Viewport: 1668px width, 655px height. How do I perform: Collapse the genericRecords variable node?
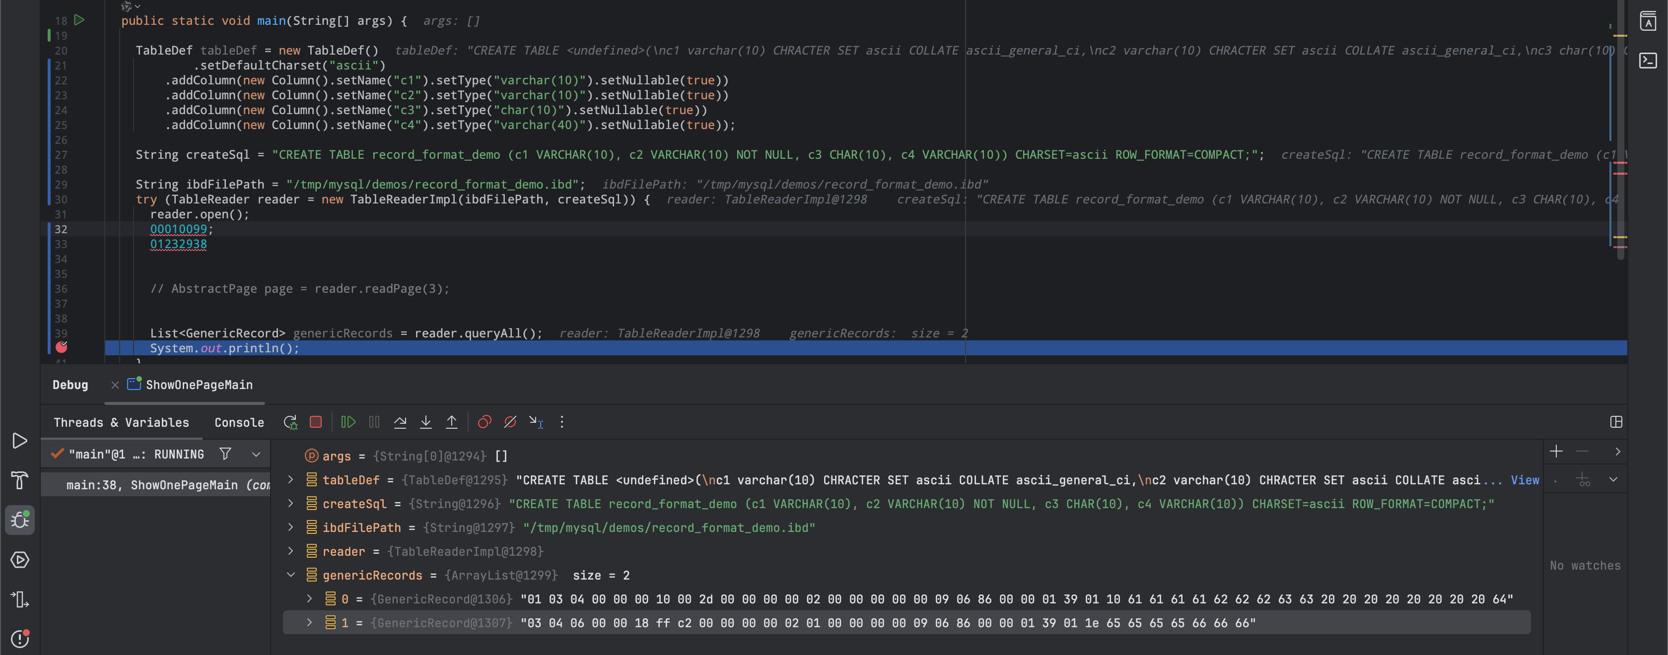pyautogui.click(x=291, y=575)
